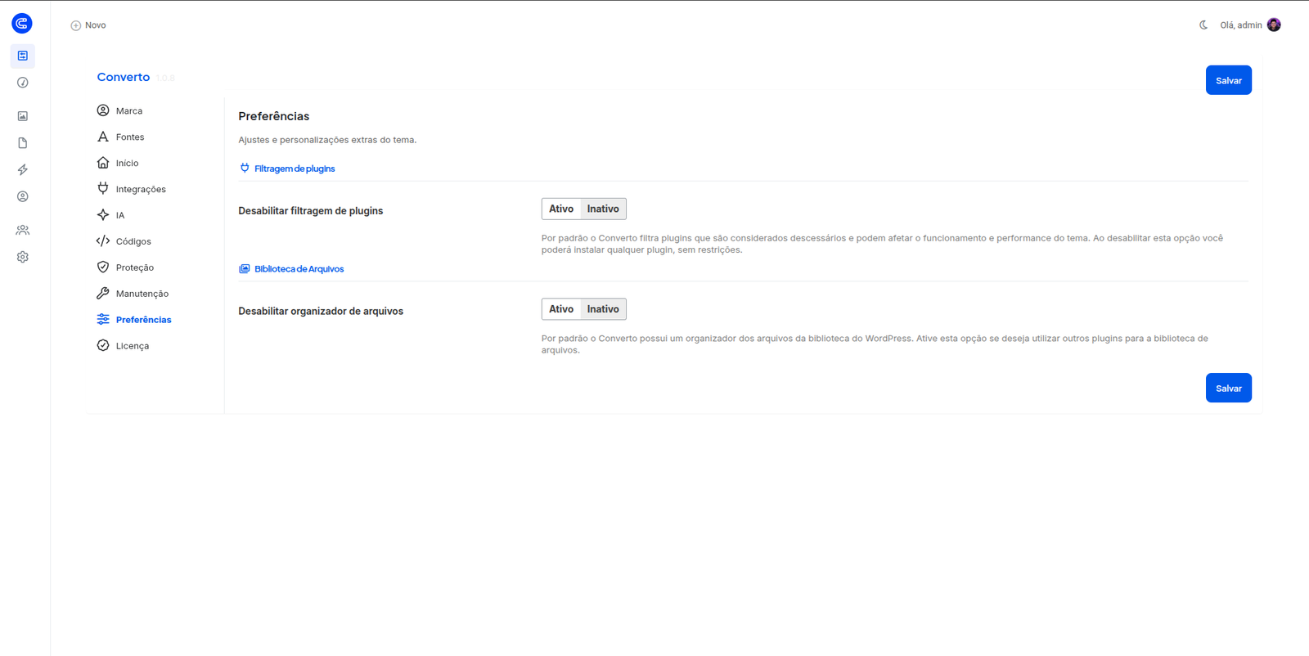Screen dimensions: 1309x656
Task: Open the Proteção settings section
Action: [x=135, y=267]
